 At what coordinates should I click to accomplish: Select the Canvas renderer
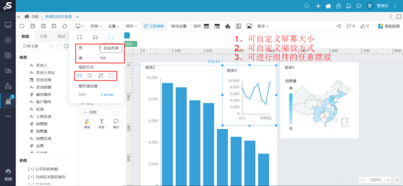pyautogui.click(x=107, y=94)
